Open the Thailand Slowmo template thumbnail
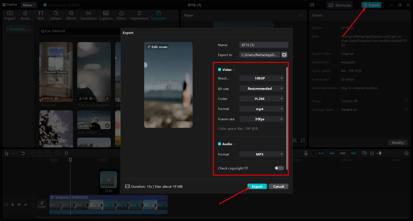The width and height of the screenshot is (413, 221). 56,72
